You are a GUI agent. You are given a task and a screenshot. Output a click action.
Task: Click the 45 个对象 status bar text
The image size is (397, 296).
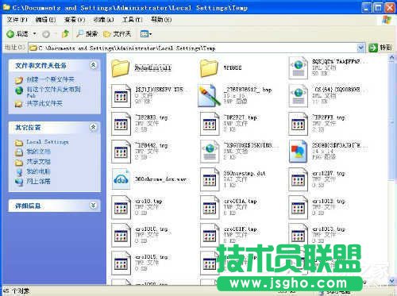[x=16, y=291]
